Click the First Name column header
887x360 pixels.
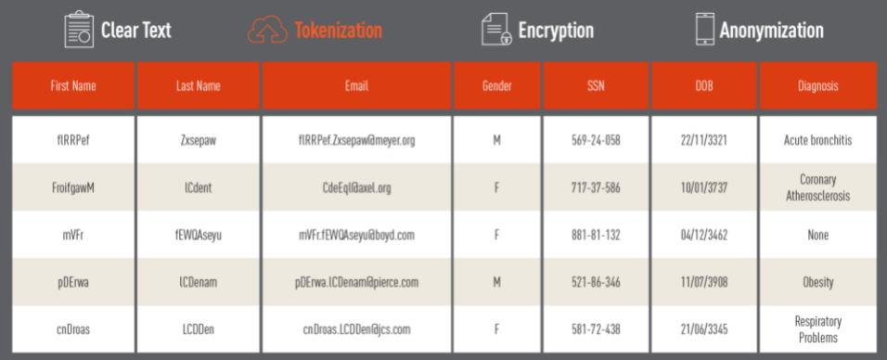[73, 85]
